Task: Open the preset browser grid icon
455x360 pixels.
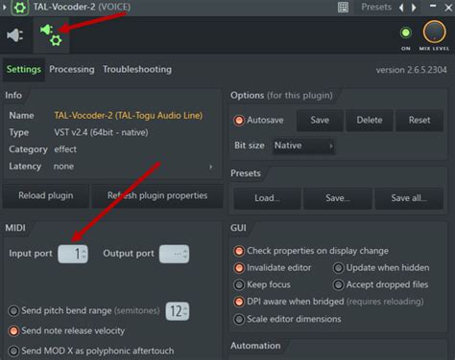Action: pos(343,7)
